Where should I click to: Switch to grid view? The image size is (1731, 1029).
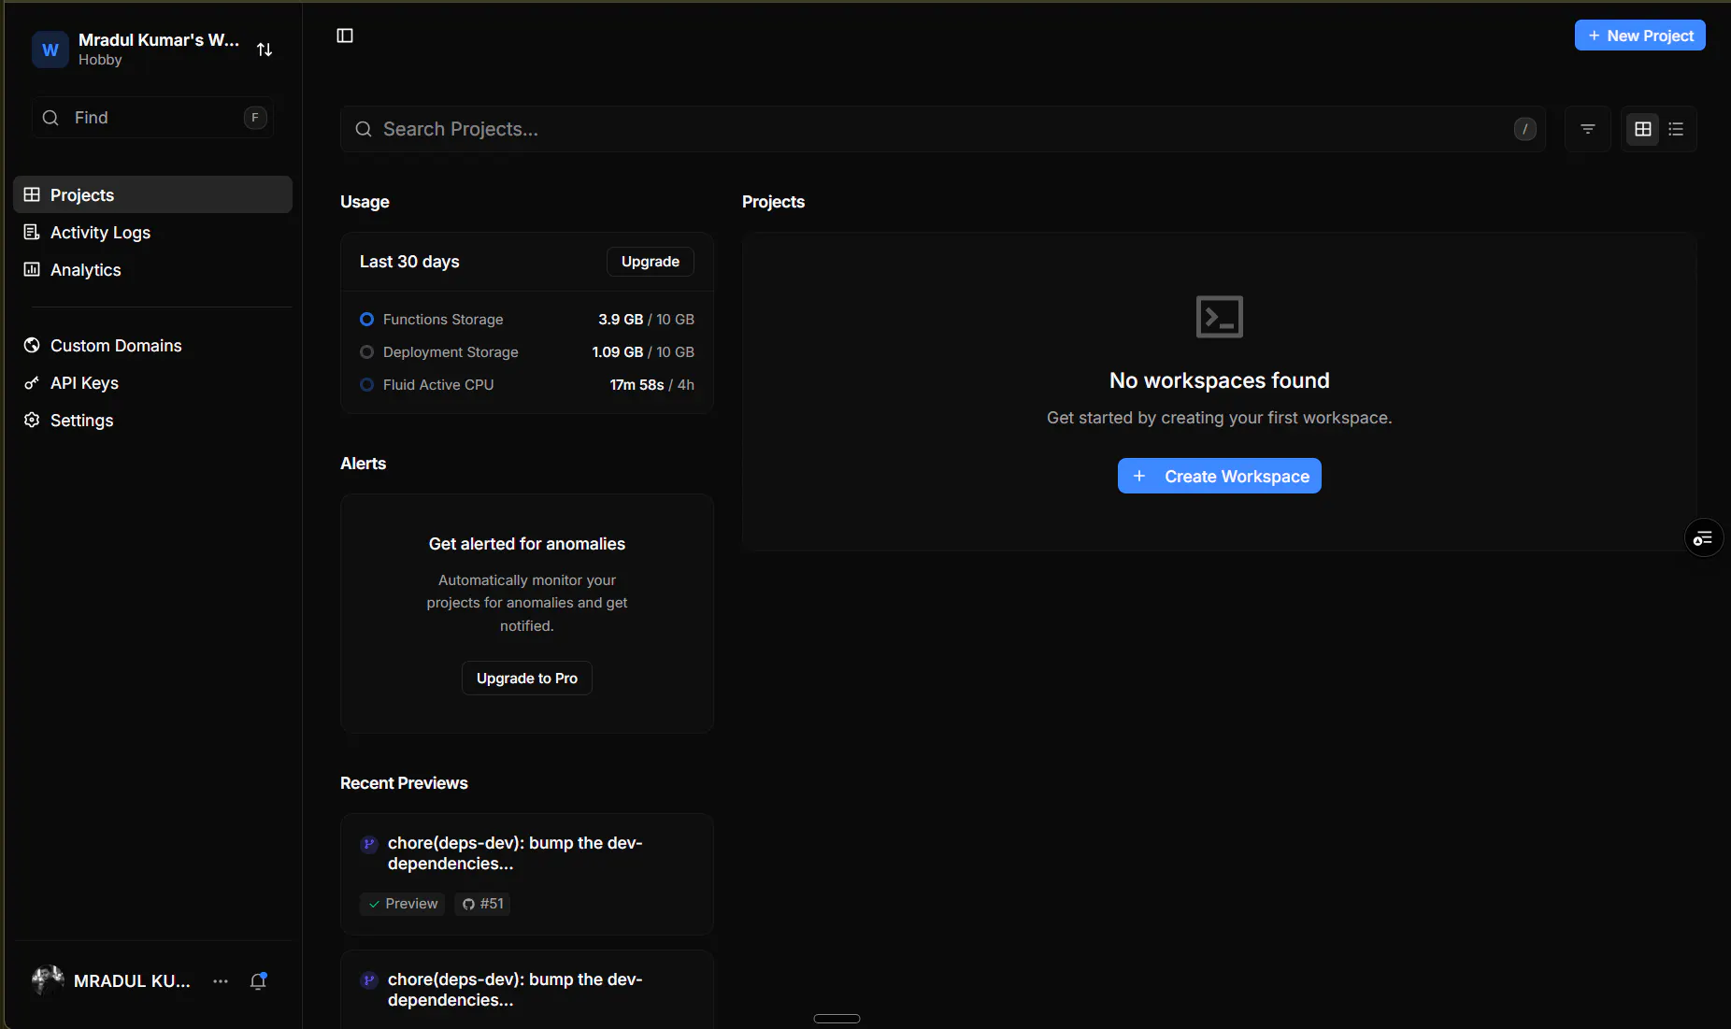point(1642,129)
